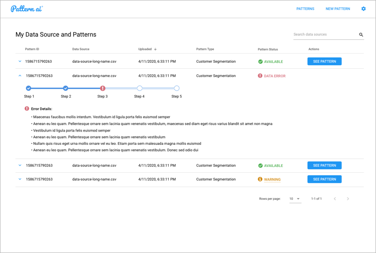376x253 pixels.
Task: Click the Search data sources field
Action: click(324, 34)
